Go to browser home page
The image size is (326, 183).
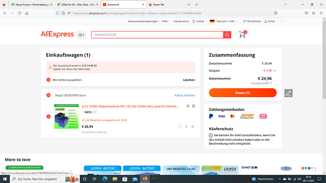(27, 13)
